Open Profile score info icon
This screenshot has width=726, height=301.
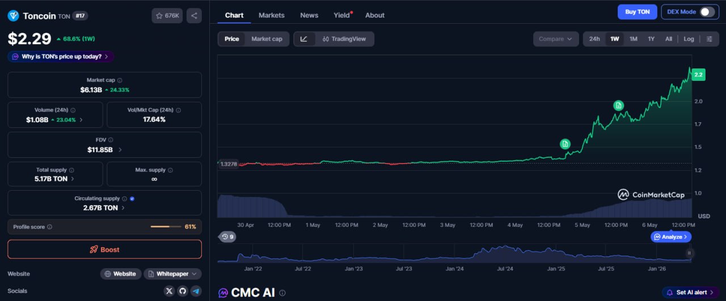(50, 227)
